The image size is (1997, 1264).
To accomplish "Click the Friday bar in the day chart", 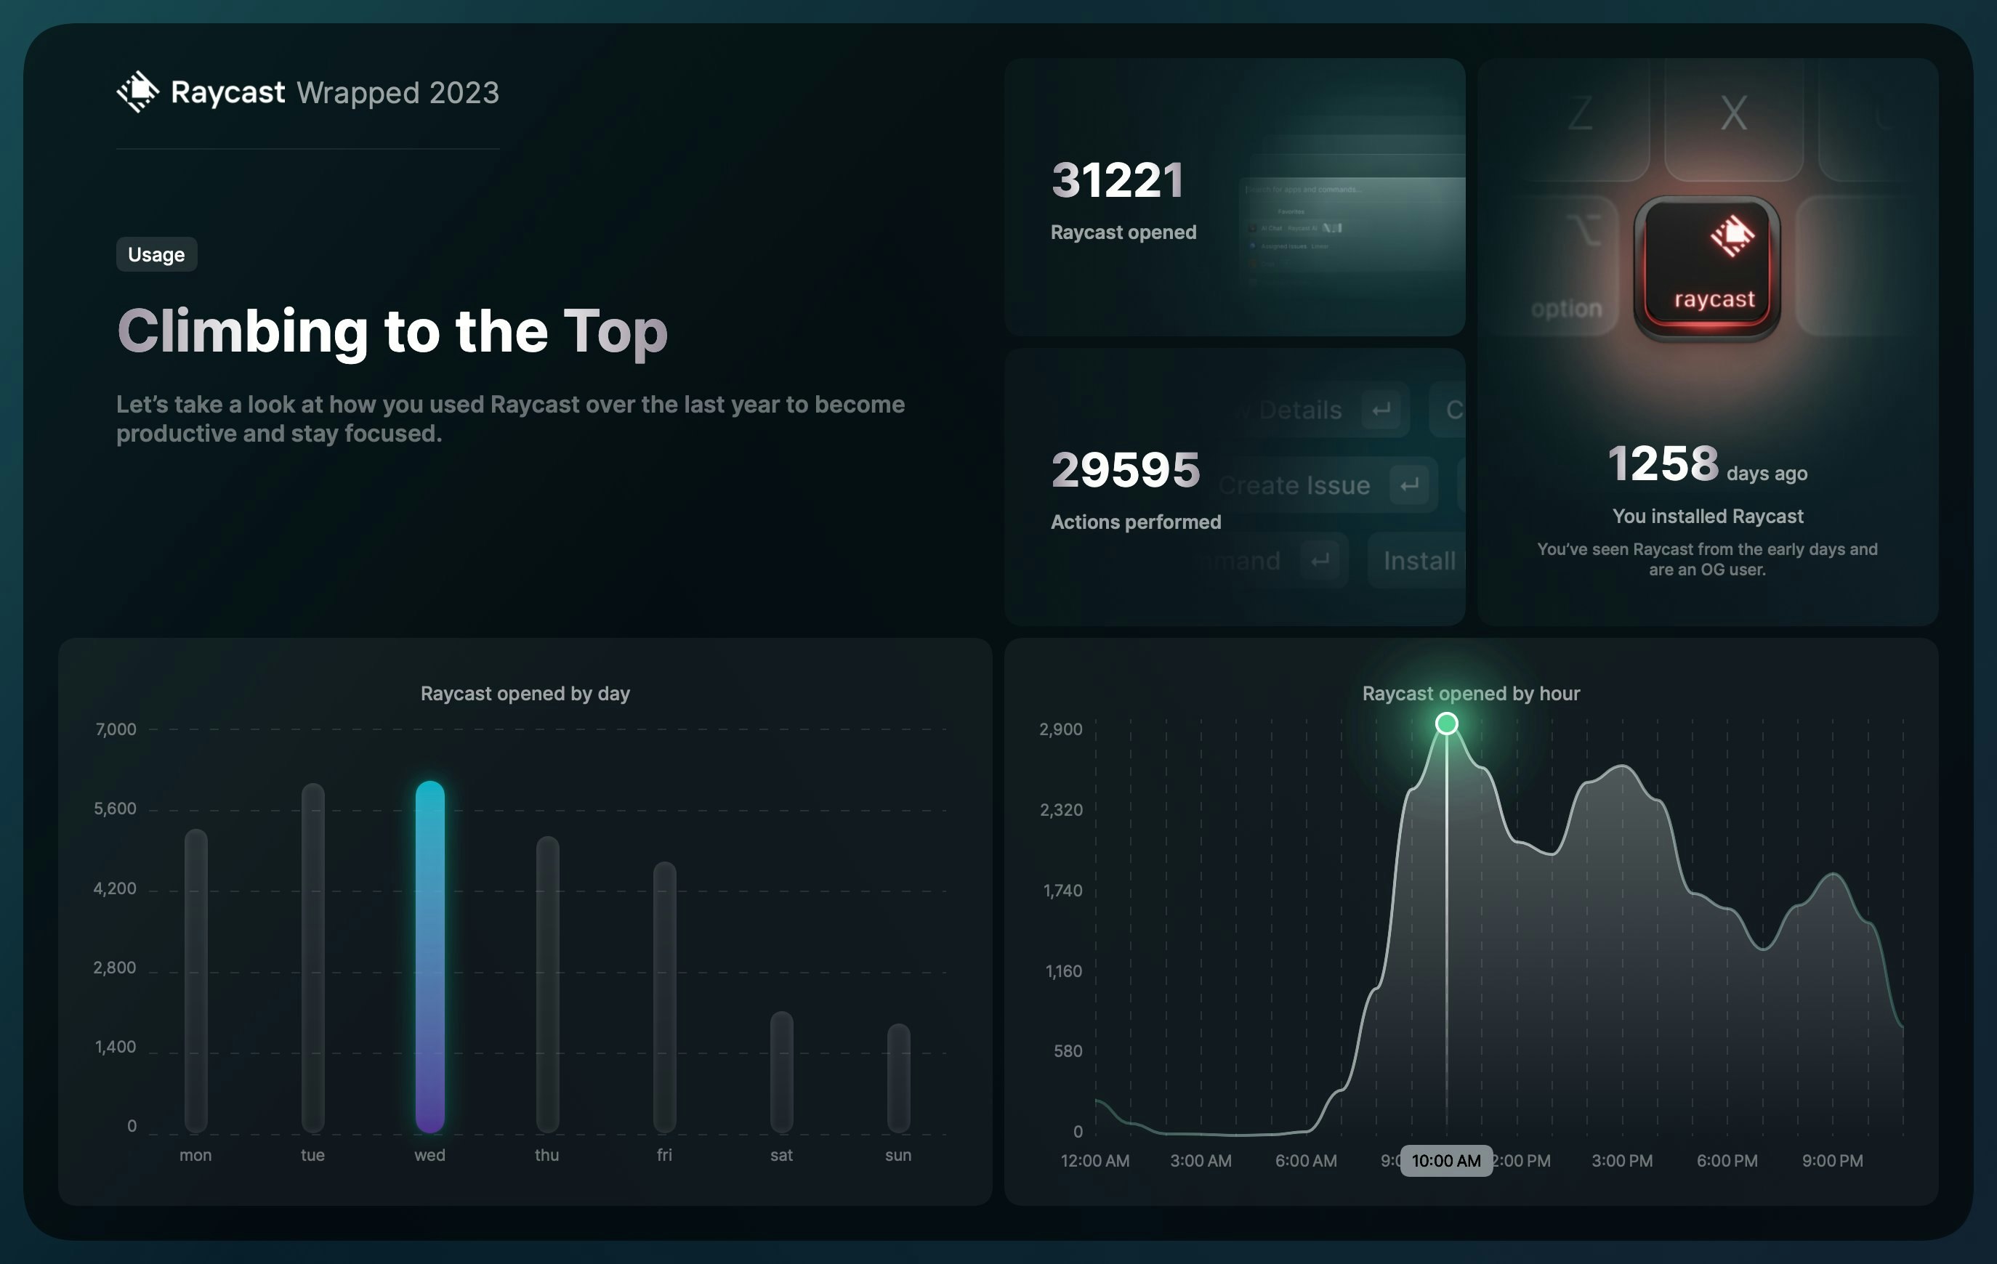I will 664,997.
